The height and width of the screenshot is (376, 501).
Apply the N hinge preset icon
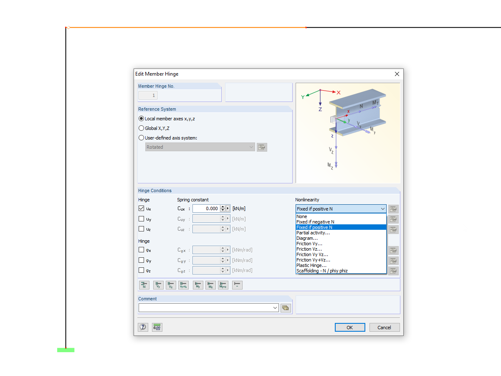pyautogui.click(x=144, y=285)
